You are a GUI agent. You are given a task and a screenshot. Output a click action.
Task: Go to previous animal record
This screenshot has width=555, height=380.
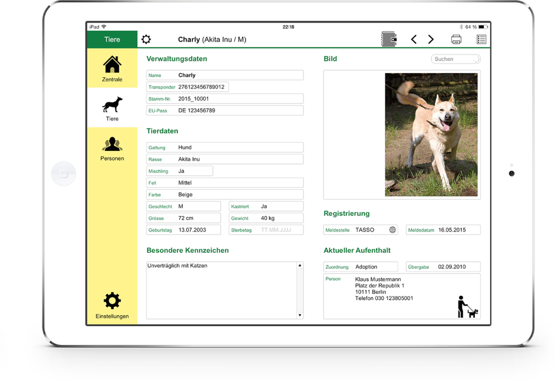414,39
